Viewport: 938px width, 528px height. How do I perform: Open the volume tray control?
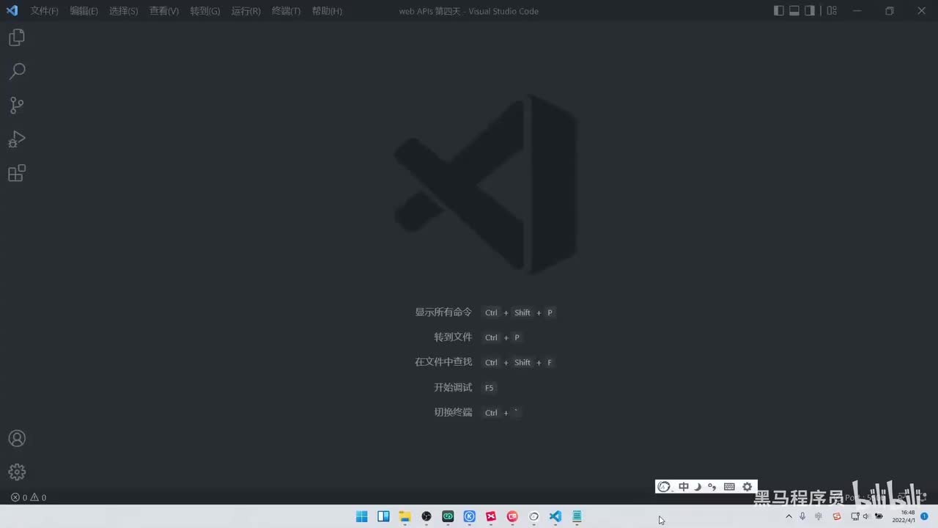pyautogui.click(x=865, y=516)
